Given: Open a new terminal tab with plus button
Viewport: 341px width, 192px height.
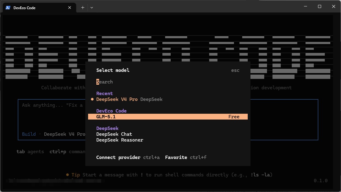Looking at the screenshot, I should 83,8.
